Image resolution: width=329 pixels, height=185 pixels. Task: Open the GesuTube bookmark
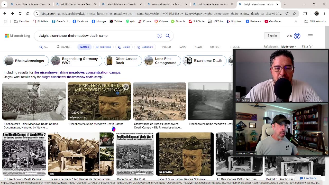pyautogui.click(x=272, y=21)
